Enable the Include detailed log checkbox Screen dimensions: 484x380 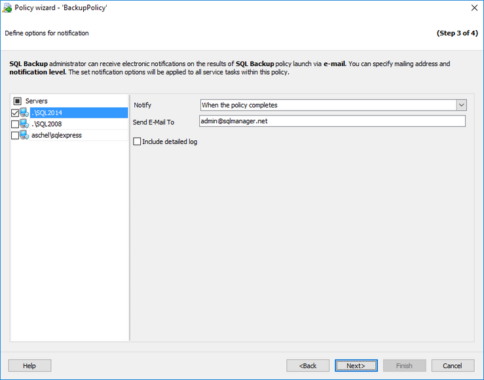137,142
